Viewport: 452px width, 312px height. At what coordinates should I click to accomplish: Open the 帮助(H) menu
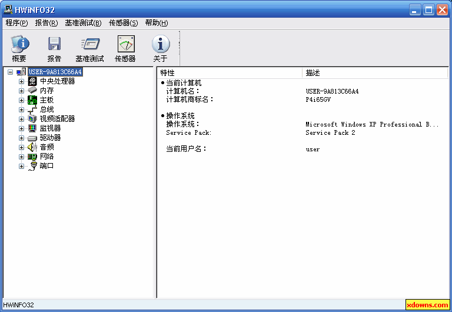pos(157,23)
